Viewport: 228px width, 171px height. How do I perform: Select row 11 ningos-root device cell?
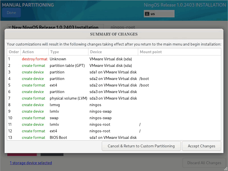pyautogui.click(x=100, y=124)
